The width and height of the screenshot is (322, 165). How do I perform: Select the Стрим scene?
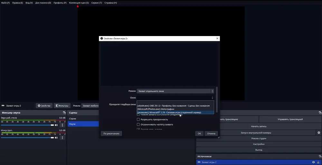tap(72, 119)
